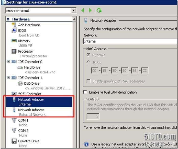Viewport: 178px width, 149px height.
Task: Click the External Network adapter icon
Action: pyautogui.click(x=14, y=110)
